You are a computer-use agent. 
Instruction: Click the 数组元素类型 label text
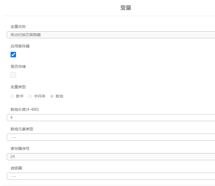[22, 129]
